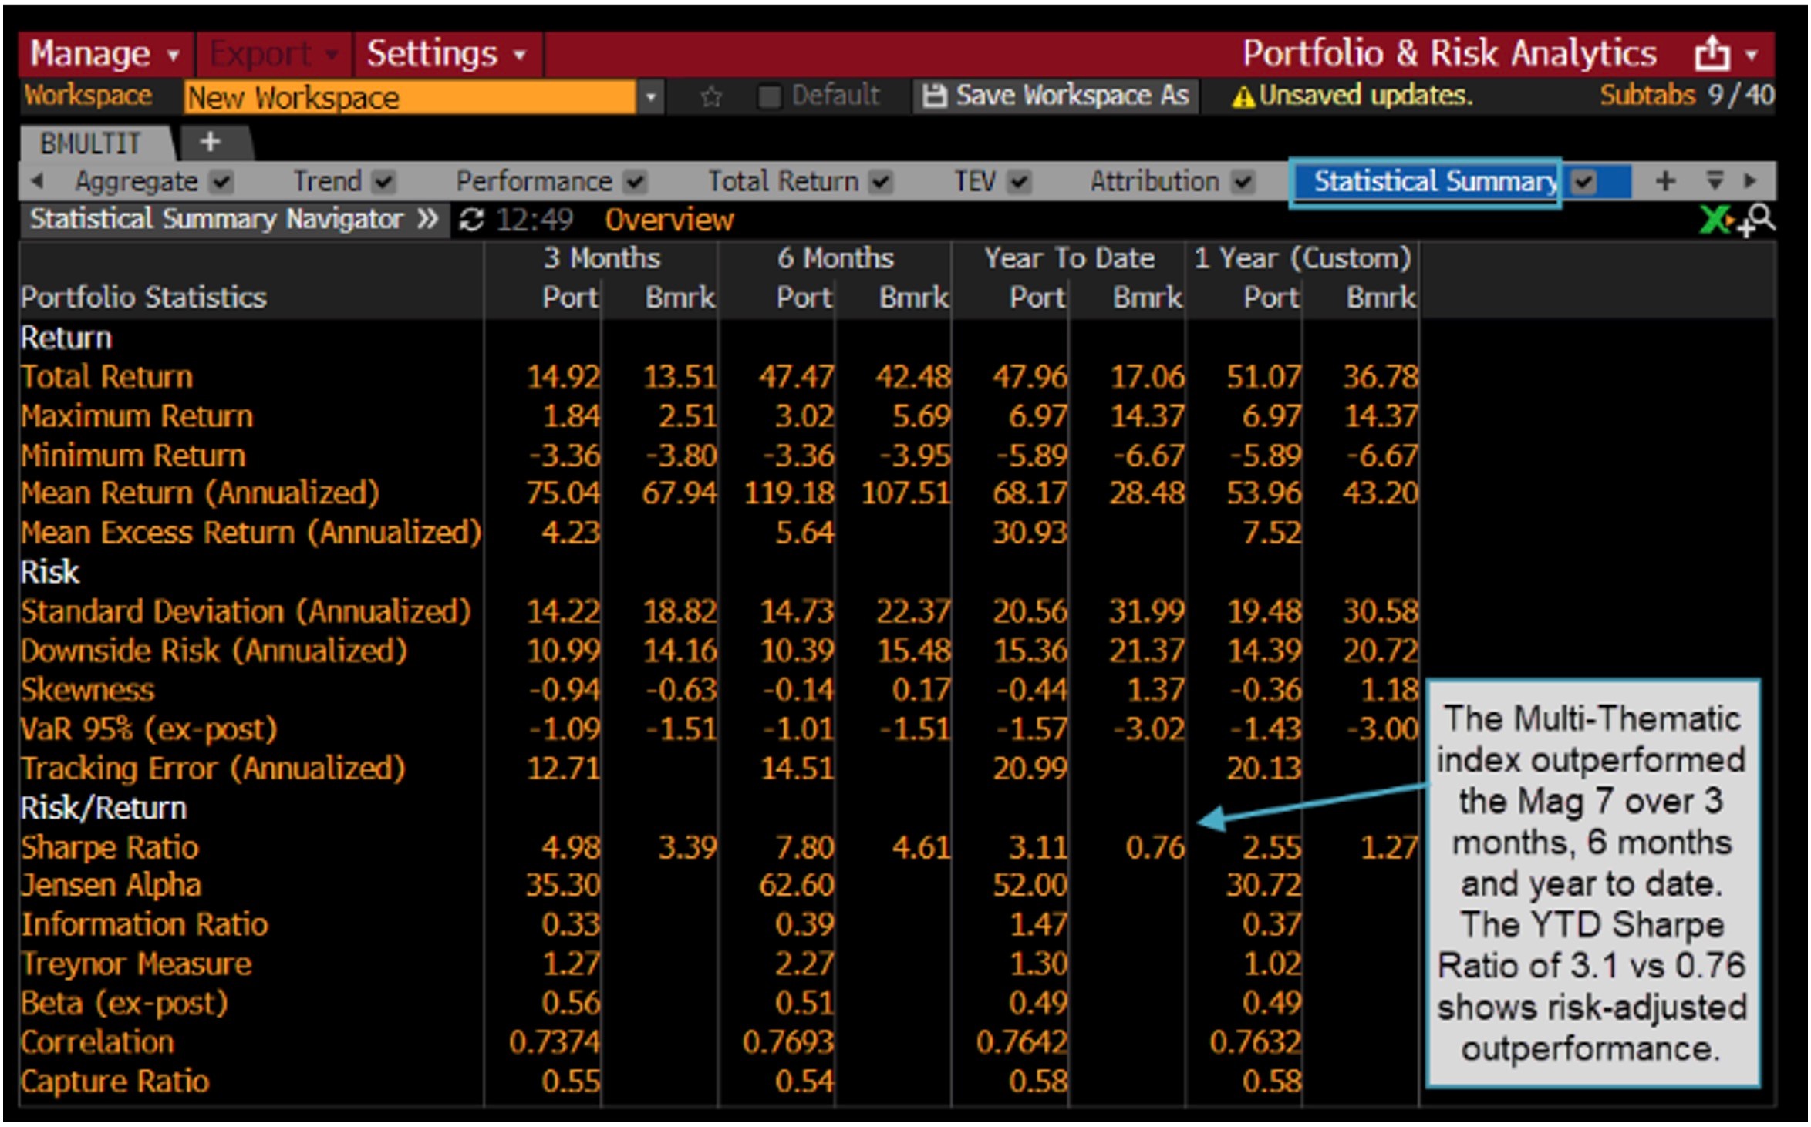Click the share/export icon at top right

1711,54
